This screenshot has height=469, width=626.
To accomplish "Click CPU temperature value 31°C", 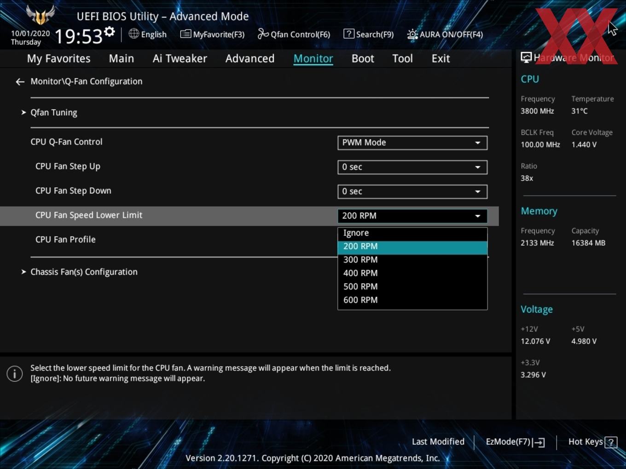I will tap(580, 111).
